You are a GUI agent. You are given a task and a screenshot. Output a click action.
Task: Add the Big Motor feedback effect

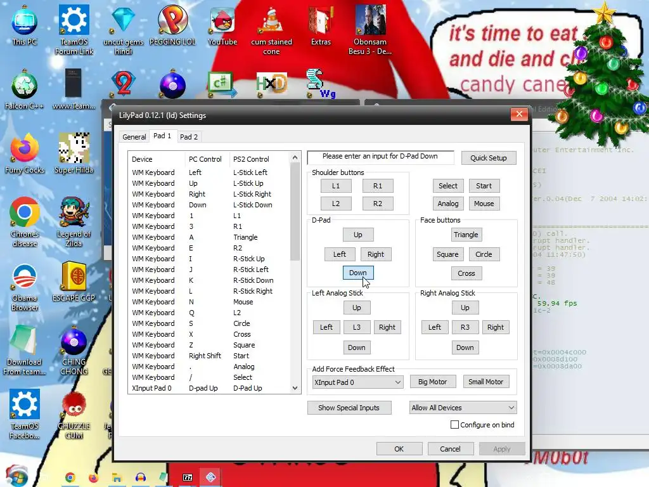tap(432, 382)
